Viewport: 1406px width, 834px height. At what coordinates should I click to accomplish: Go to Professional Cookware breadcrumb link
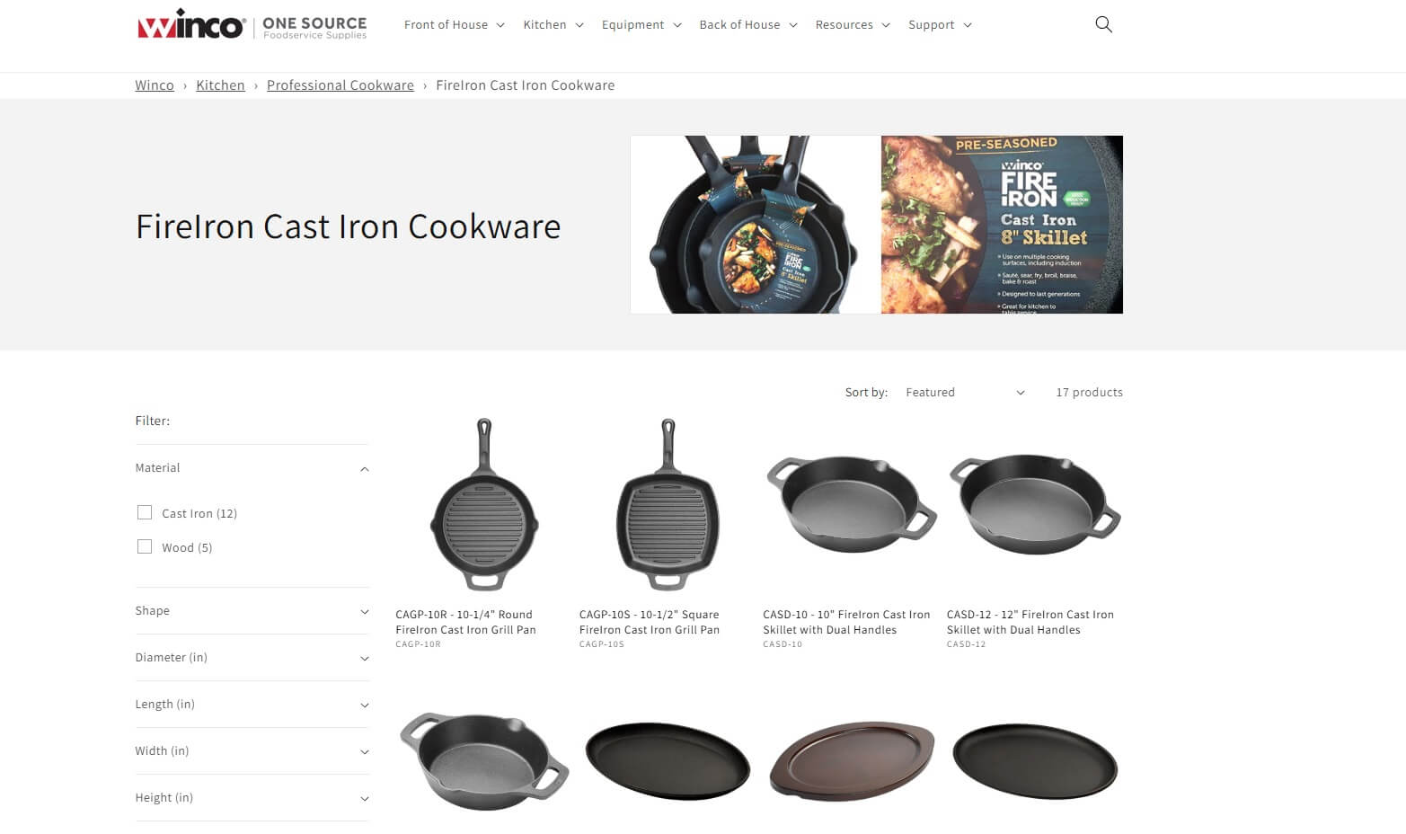pyautogui.click(x=340, y=85)
